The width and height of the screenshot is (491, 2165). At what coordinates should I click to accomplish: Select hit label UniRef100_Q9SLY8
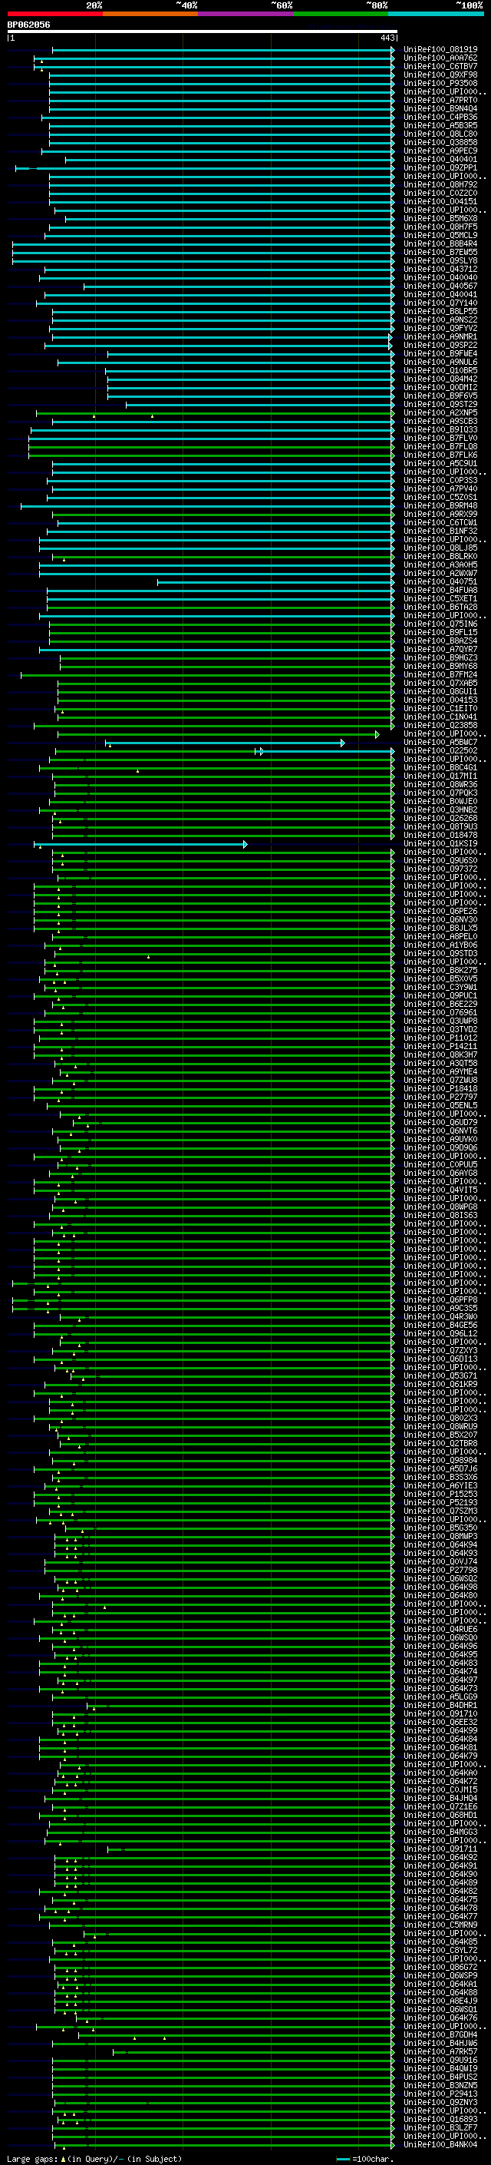click(440, 260)
